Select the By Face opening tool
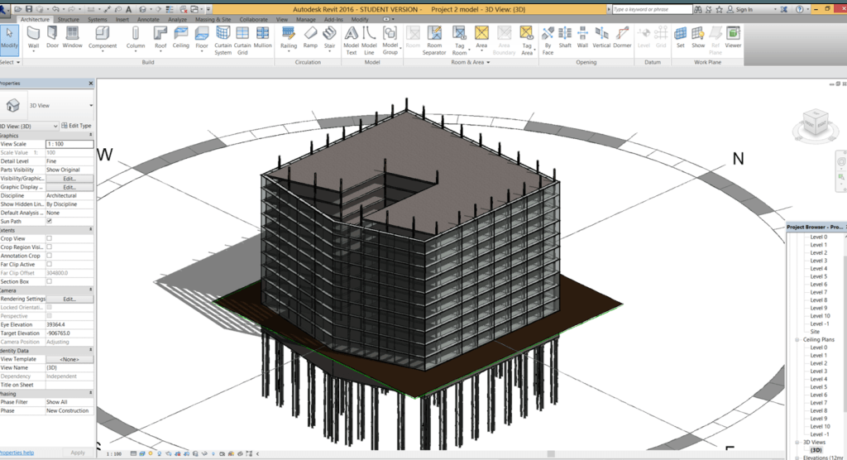Image resolution: width=847 pixels, height=460 pixels. point(548,41)
